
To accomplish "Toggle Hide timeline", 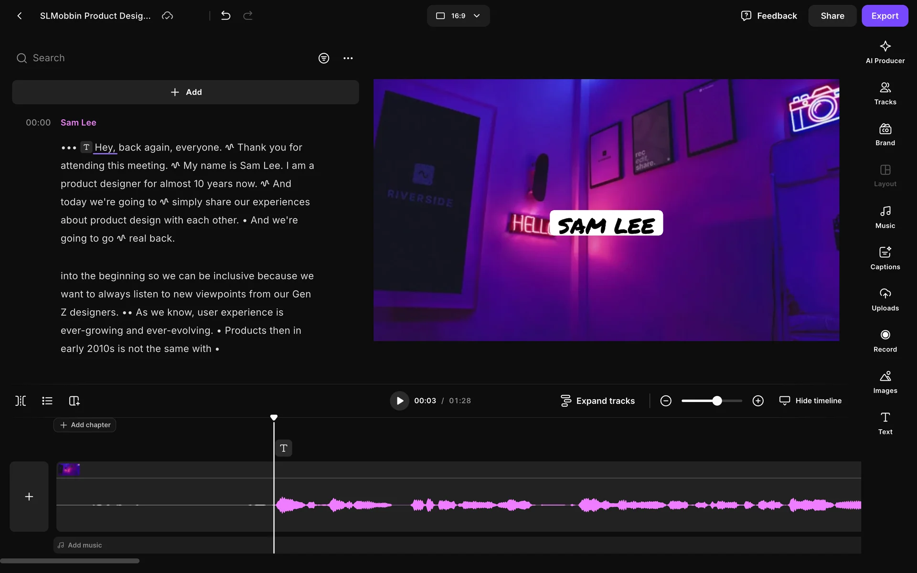I will pos(810,401).
